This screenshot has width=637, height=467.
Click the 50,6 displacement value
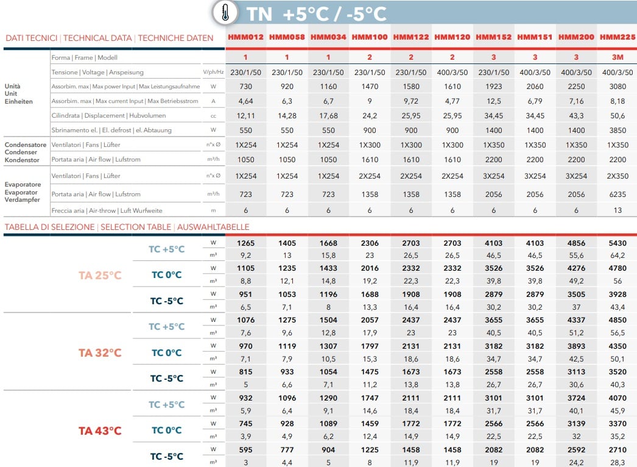pyautogui.click(x=618, y=116)
